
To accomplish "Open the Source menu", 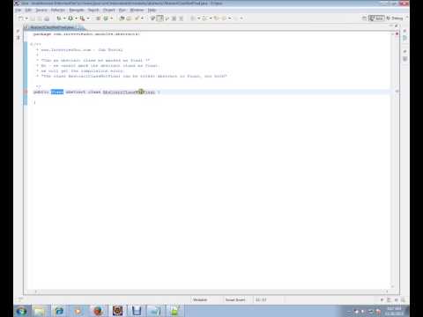I will click(x=41, y=10).
